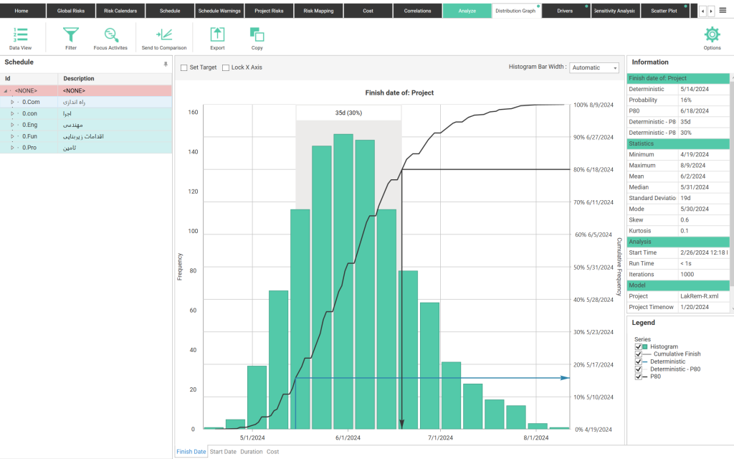Export the distribution graph
Image resolution: width=734 pixels, height=459 pixels.
pos(217,36)
